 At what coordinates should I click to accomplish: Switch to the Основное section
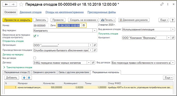click(10, 12)
